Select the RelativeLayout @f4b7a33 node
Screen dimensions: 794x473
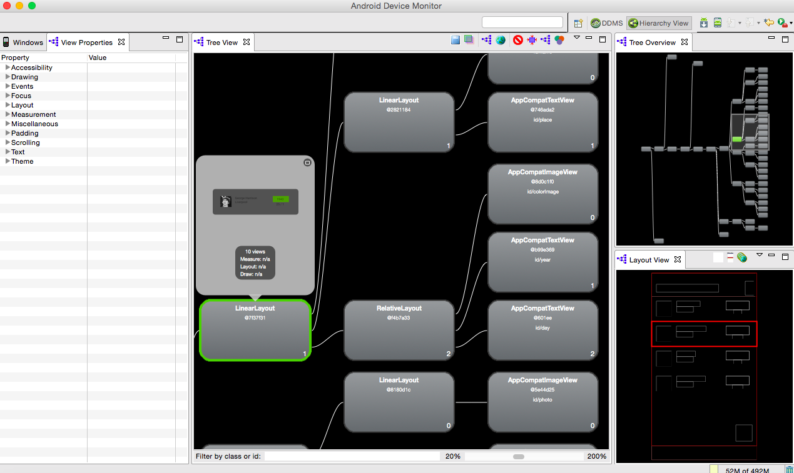[x=399, y=330]
